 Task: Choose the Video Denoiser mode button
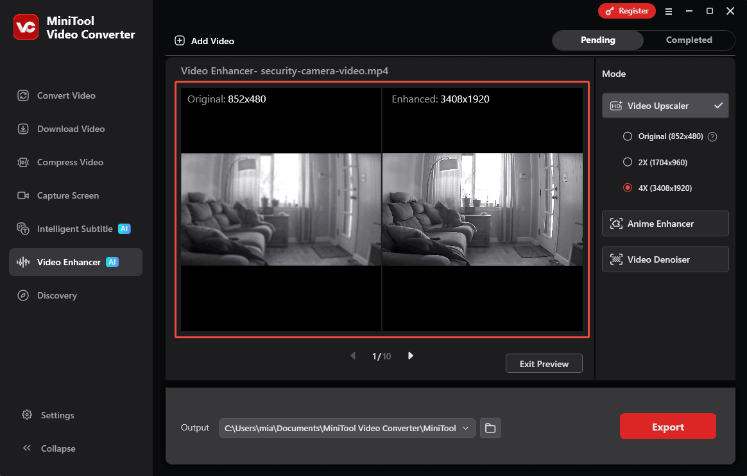click(x=665, y=259)
